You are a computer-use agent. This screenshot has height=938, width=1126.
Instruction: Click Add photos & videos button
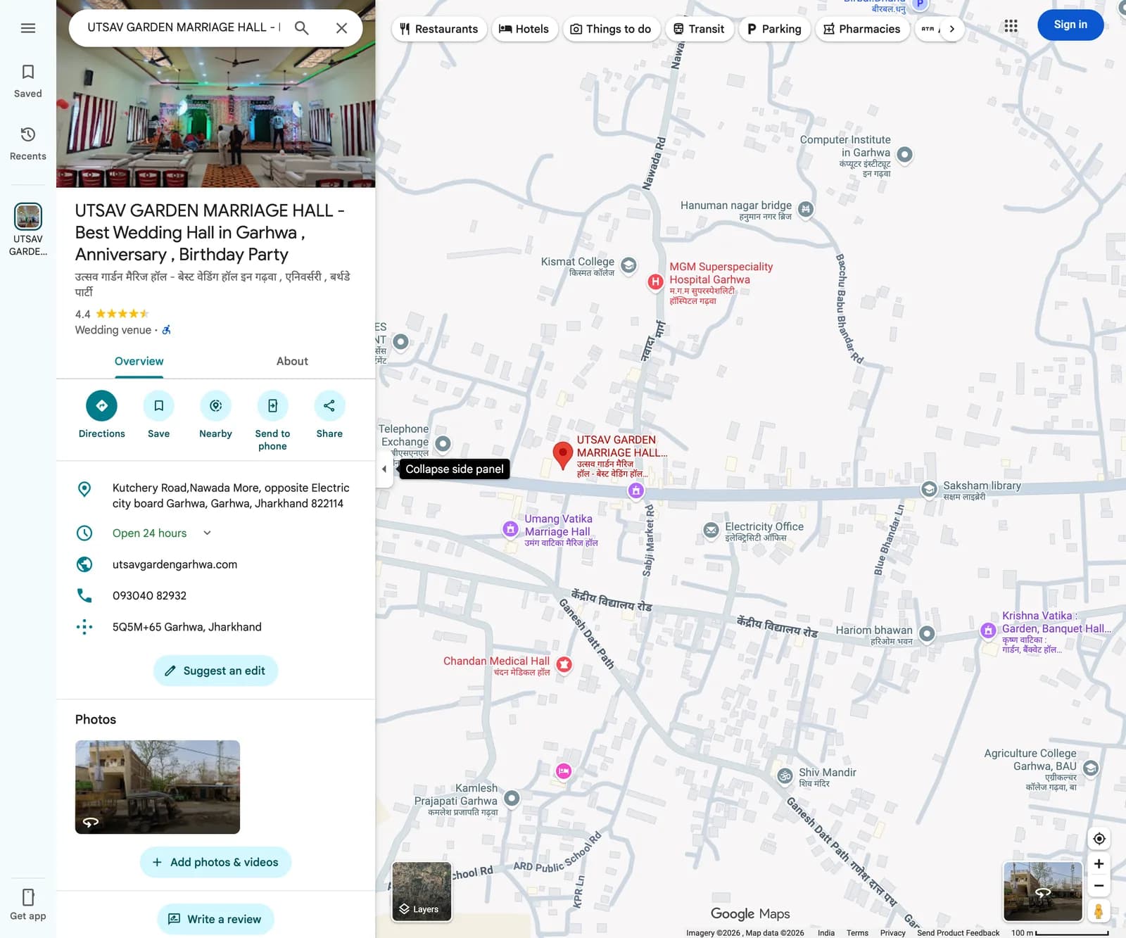[x=215, y=862]
